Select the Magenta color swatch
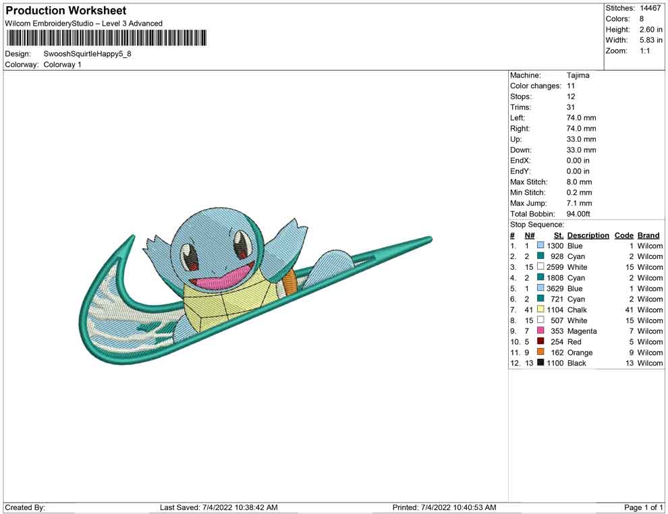The height and width of the screenshot is (514, 668). [540, 331]
